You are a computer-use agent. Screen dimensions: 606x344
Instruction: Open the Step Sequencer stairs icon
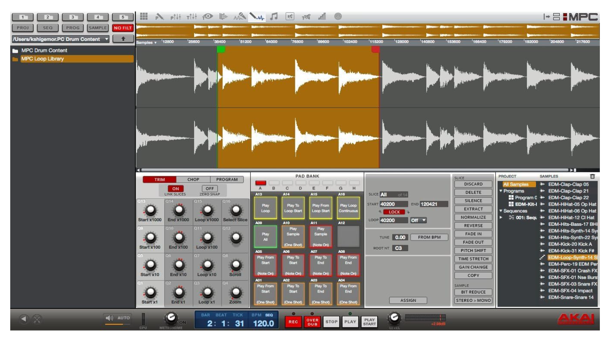tap(322, 16)
